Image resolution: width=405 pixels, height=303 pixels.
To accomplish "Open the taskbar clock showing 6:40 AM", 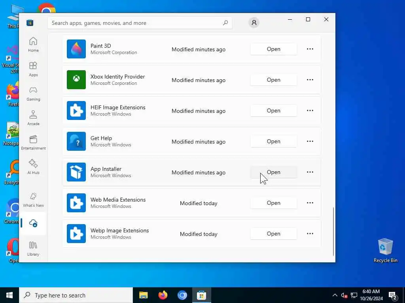I will click(371, 295).
